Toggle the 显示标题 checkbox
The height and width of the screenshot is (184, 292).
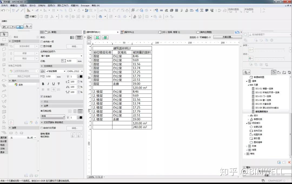[x=42, y=46]
